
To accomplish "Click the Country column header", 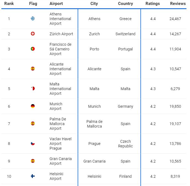I will [125, 4].
